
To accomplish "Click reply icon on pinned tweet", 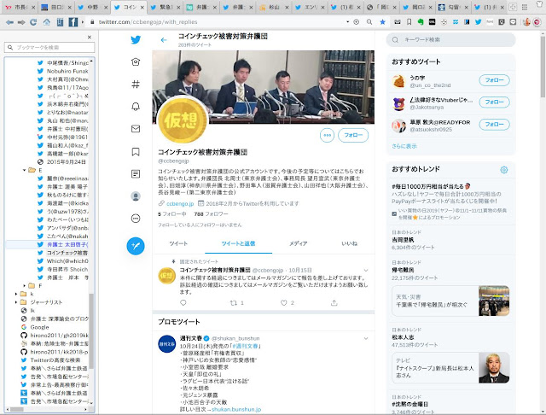I will [183, 303].
